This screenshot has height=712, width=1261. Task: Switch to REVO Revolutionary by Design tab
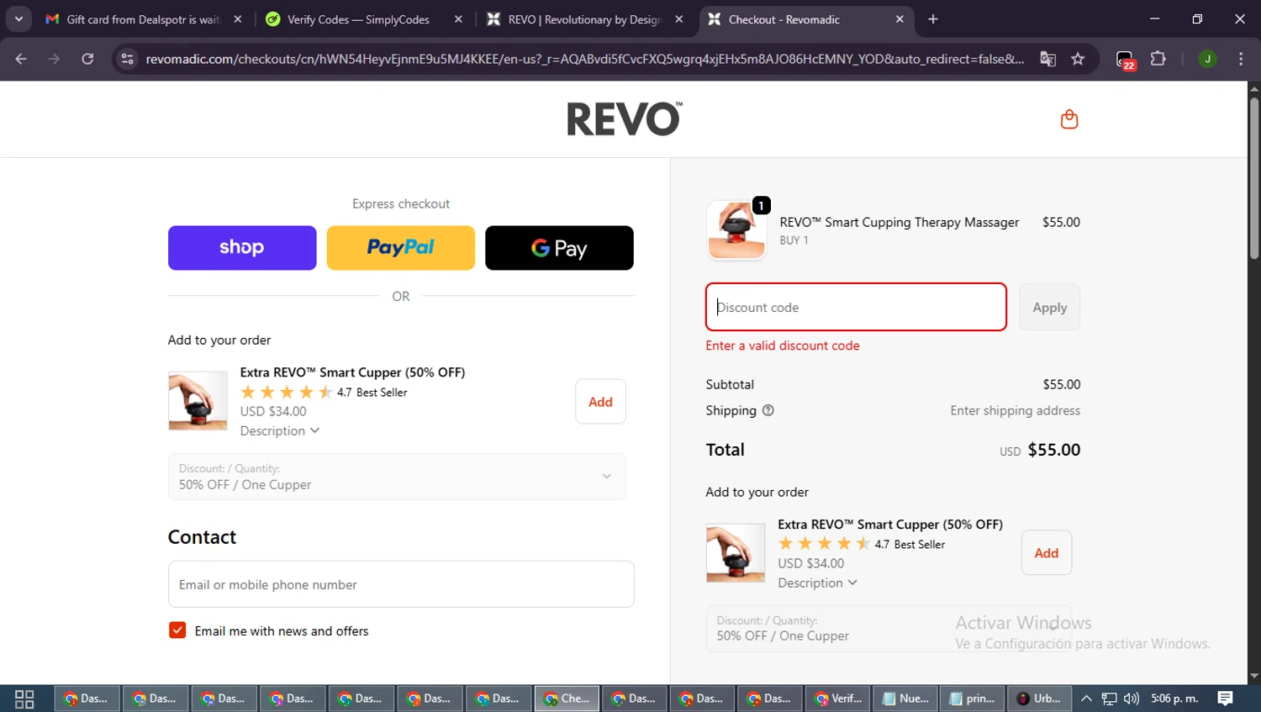(585, 19)
